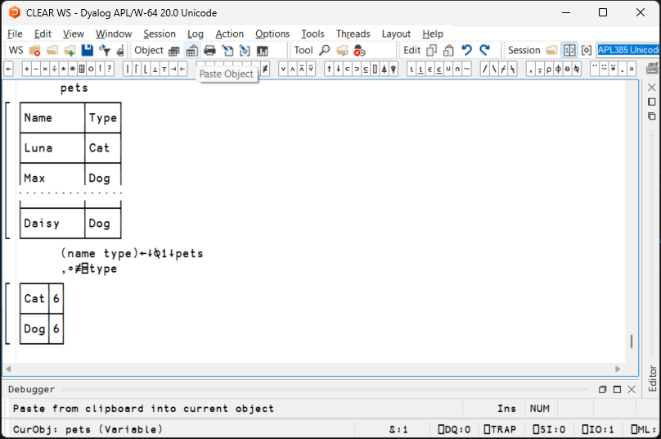Insert the divide ÷ glyph

point(54,69)
